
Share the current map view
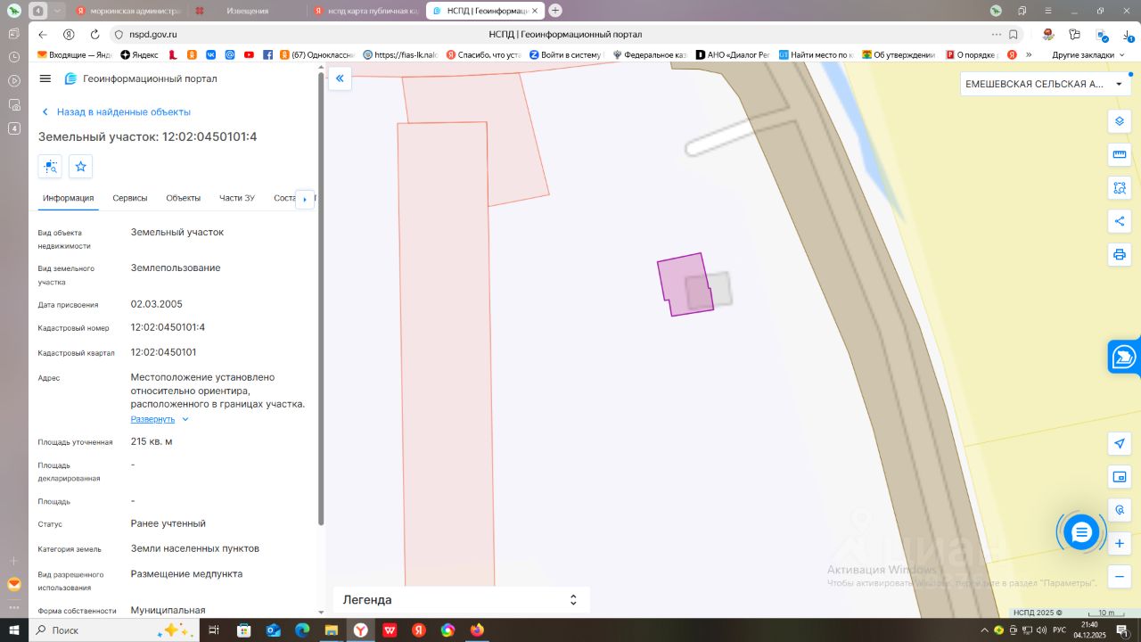click(x=1120, y=221)
